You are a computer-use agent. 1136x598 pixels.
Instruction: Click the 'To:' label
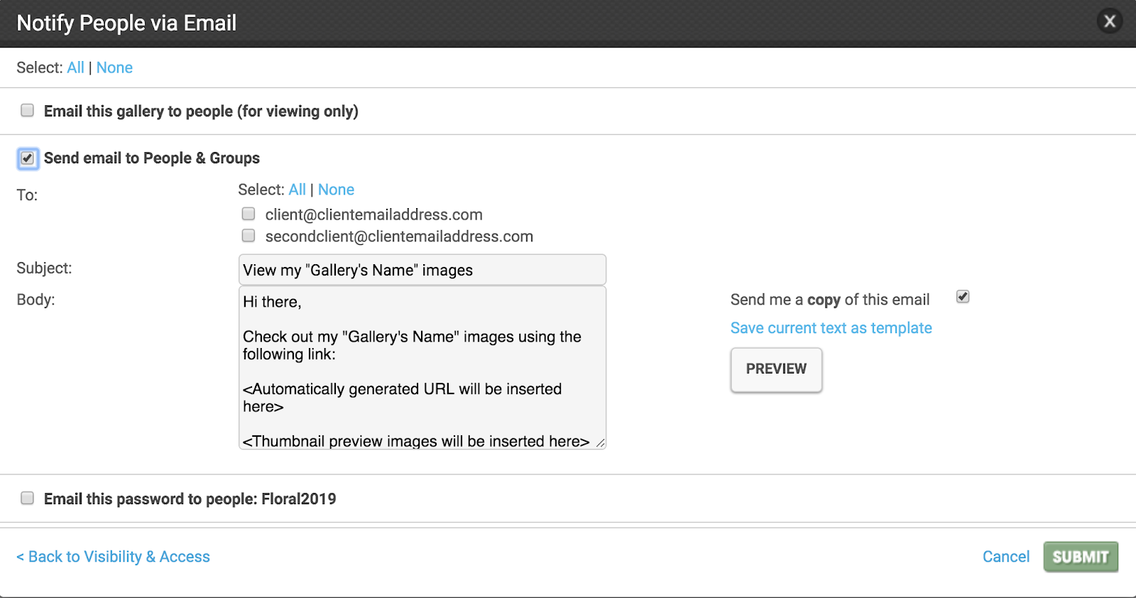point(27,195)
